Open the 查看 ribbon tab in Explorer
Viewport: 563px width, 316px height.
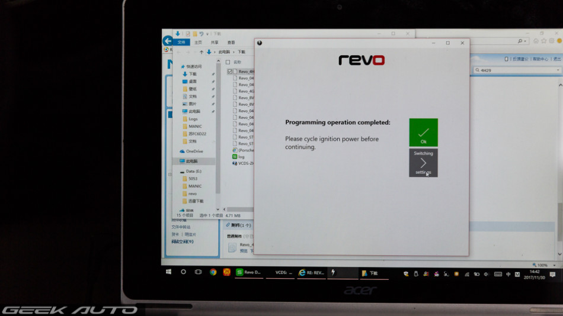pyautogui.click(x=231, y=43)
